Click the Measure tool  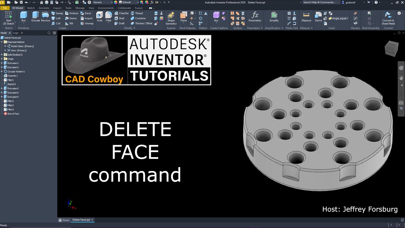(306, 17)
